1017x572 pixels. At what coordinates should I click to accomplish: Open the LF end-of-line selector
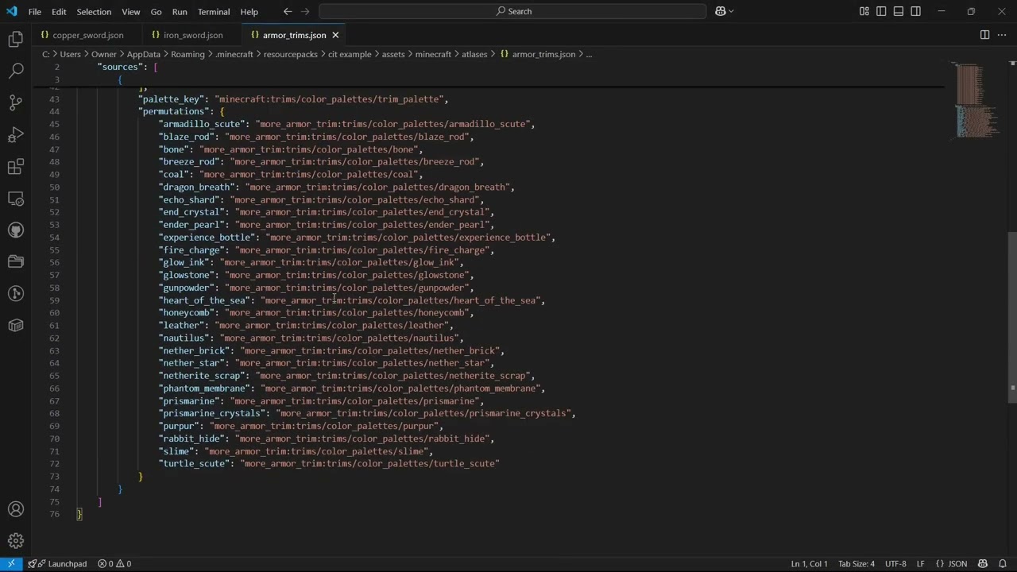coord(921,564)
